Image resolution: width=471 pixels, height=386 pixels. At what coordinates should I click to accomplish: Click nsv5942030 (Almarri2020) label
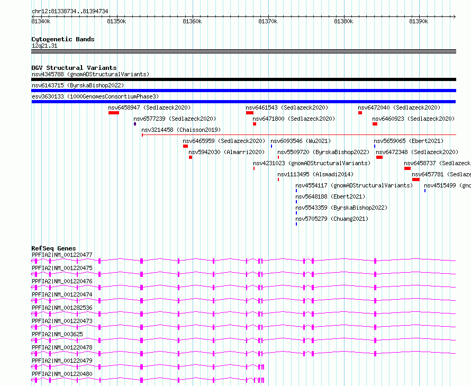pyautogui.click(x=227, y=152)
